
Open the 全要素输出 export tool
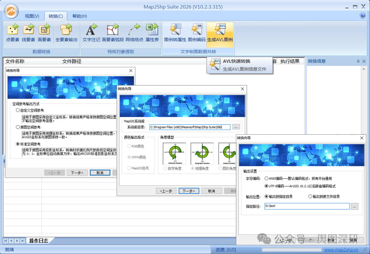point(66,33)
